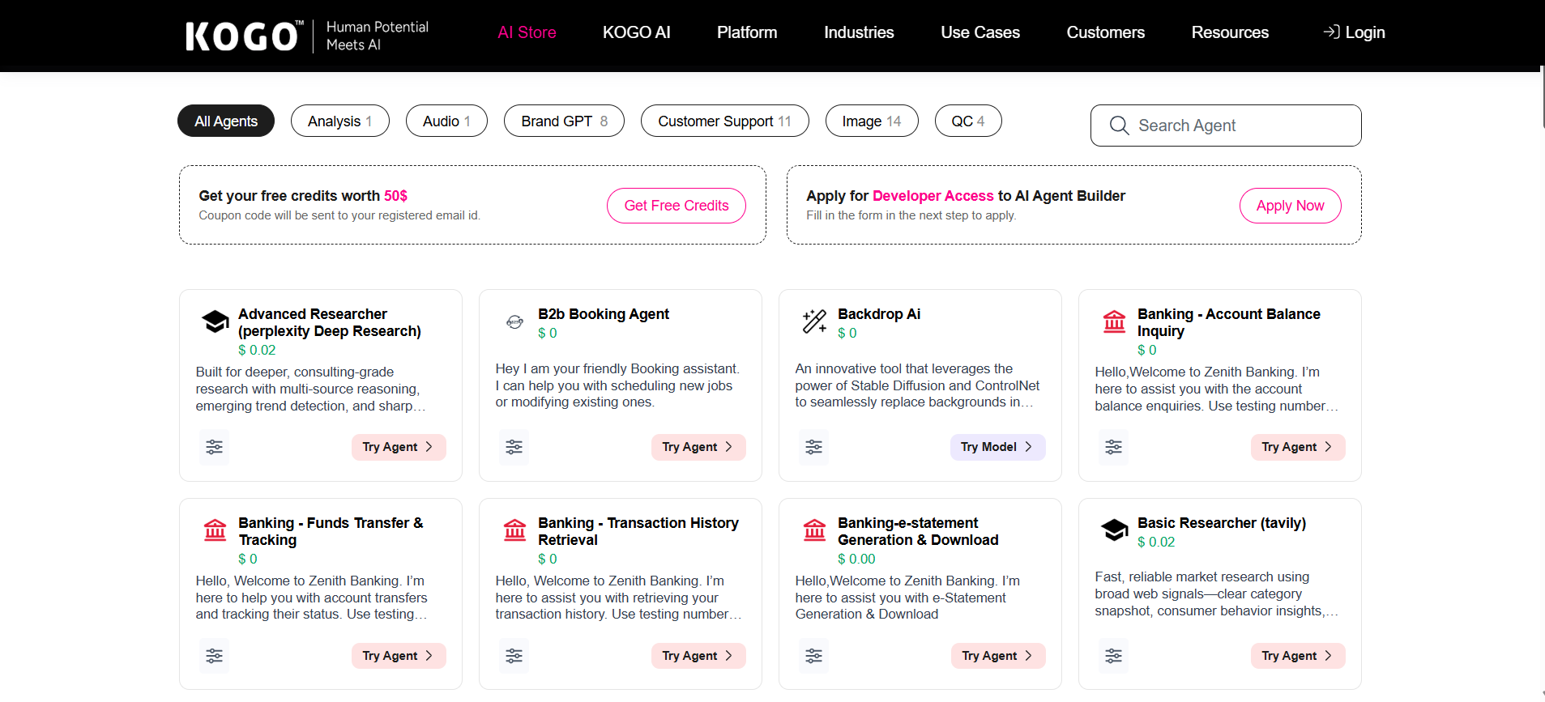Try Agent for Account Balance Inquiry
Screen dimensions: 1545x702
1298,447
